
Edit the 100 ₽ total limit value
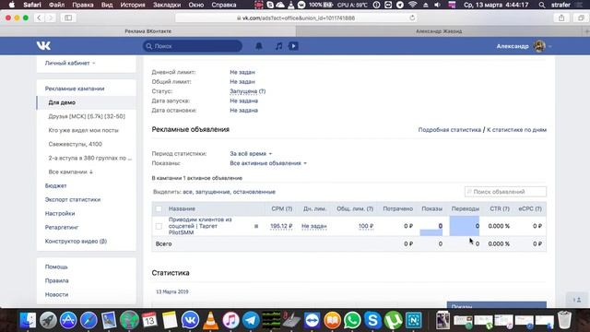click(x=366, y=226)
